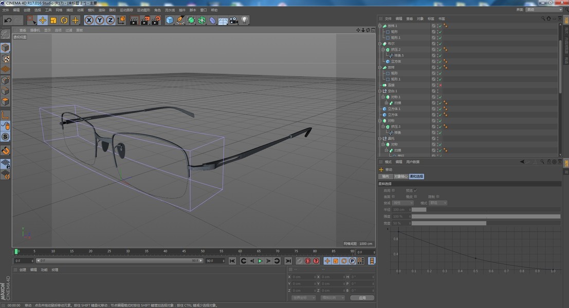The image size is (569, 308).
Task: Open viewport 摄像机 menu
Action: coord(35,30)
